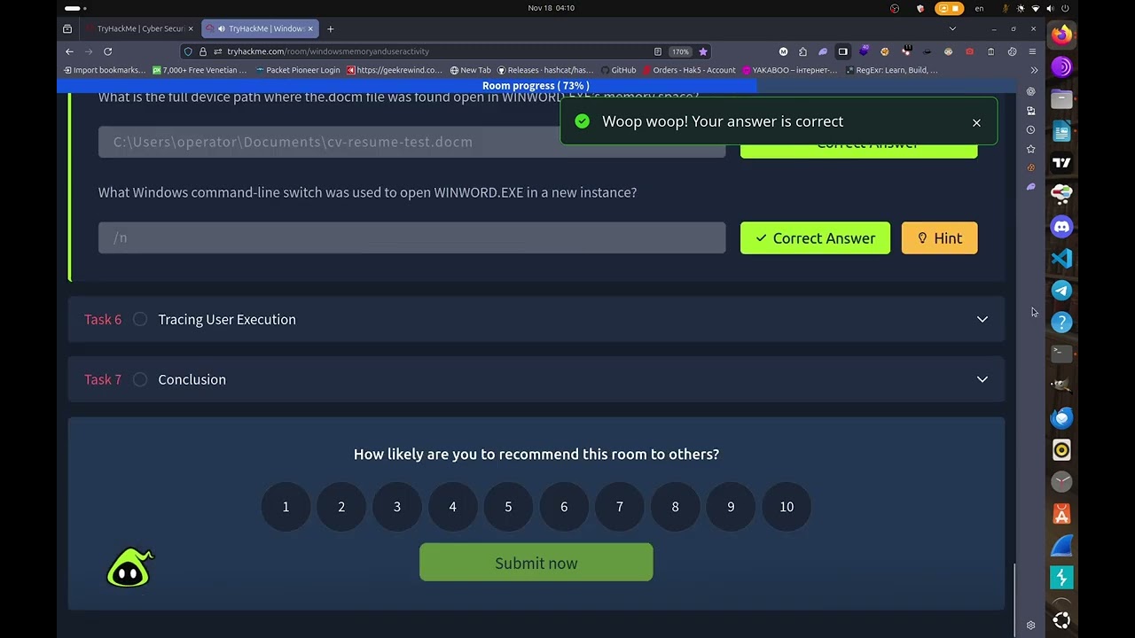Viewport: 1135px width, 638px height.
Task: Open Firefox extensions puzzle icon
Action: point(802,51)
